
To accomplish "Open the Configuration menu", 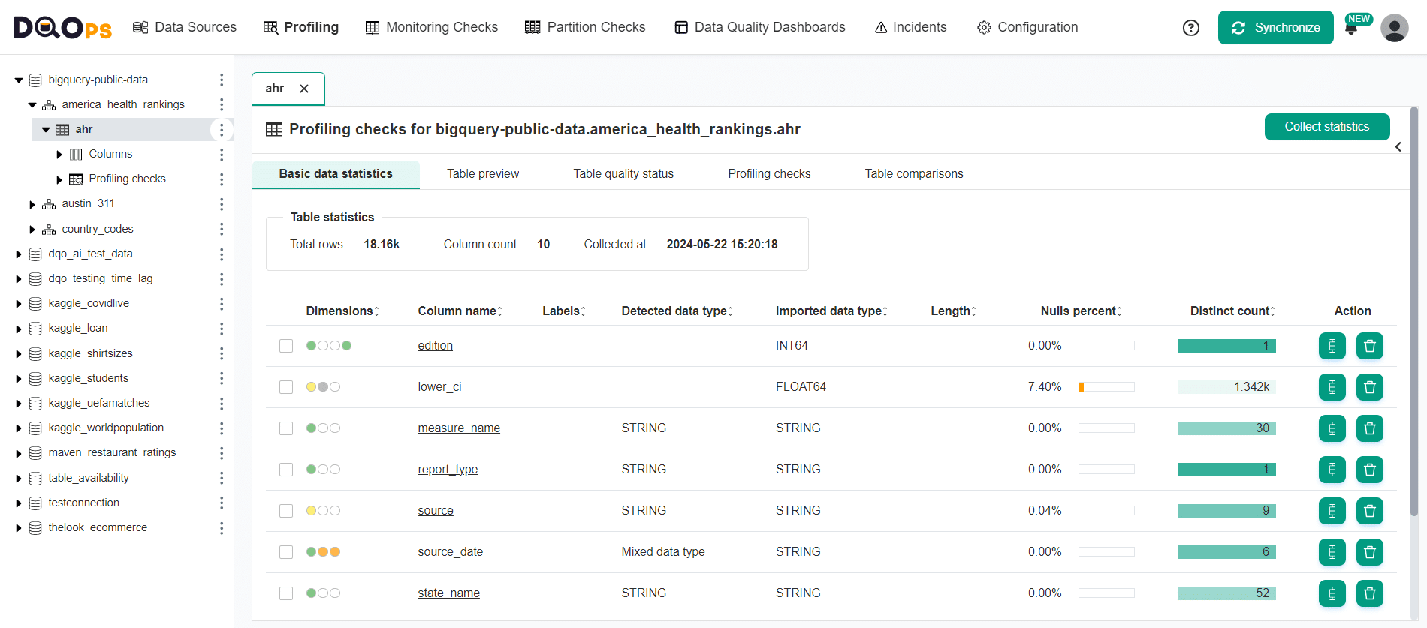I will [x=1027, y=27].
